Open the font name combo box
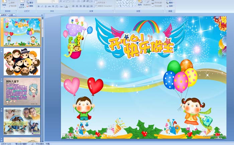Viewport: 234px width, 145px height. click(44, 1)
